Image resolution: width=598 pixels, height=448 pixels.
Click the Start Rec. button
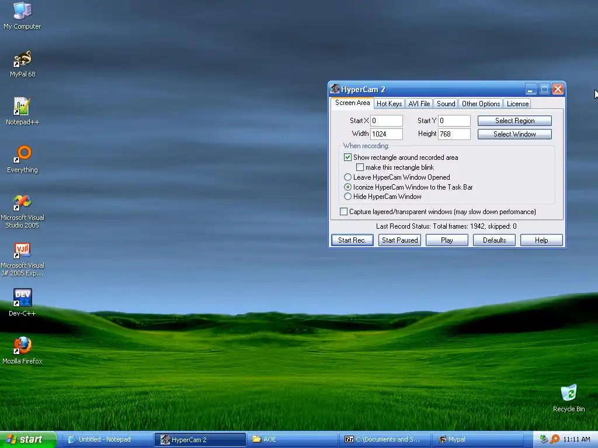[352, 240]
